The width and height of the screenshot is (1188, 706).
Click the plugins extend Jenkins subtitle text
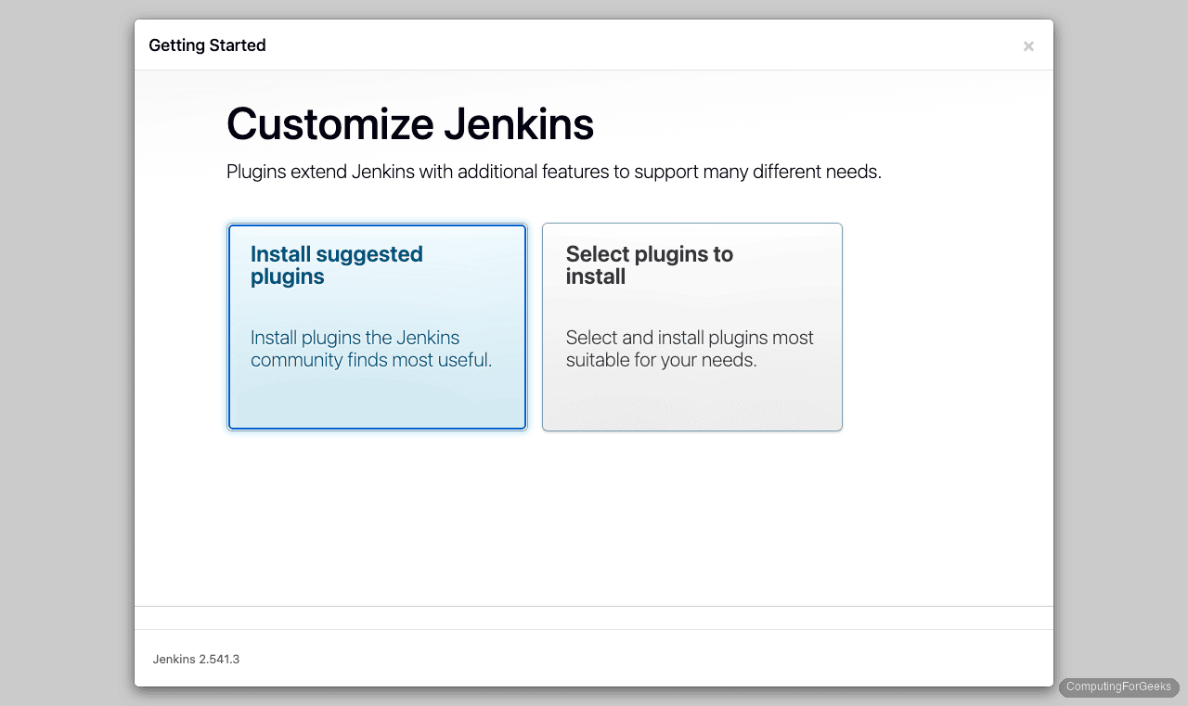554,172
